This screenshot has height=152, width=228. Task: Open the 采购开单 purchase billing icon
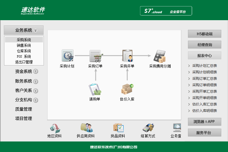coord(127,56)
